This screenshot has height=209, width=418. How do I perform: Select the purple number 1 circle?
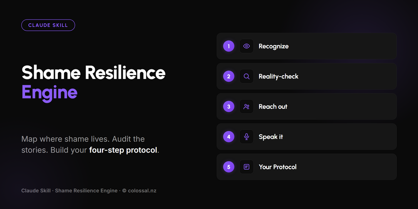229,46
